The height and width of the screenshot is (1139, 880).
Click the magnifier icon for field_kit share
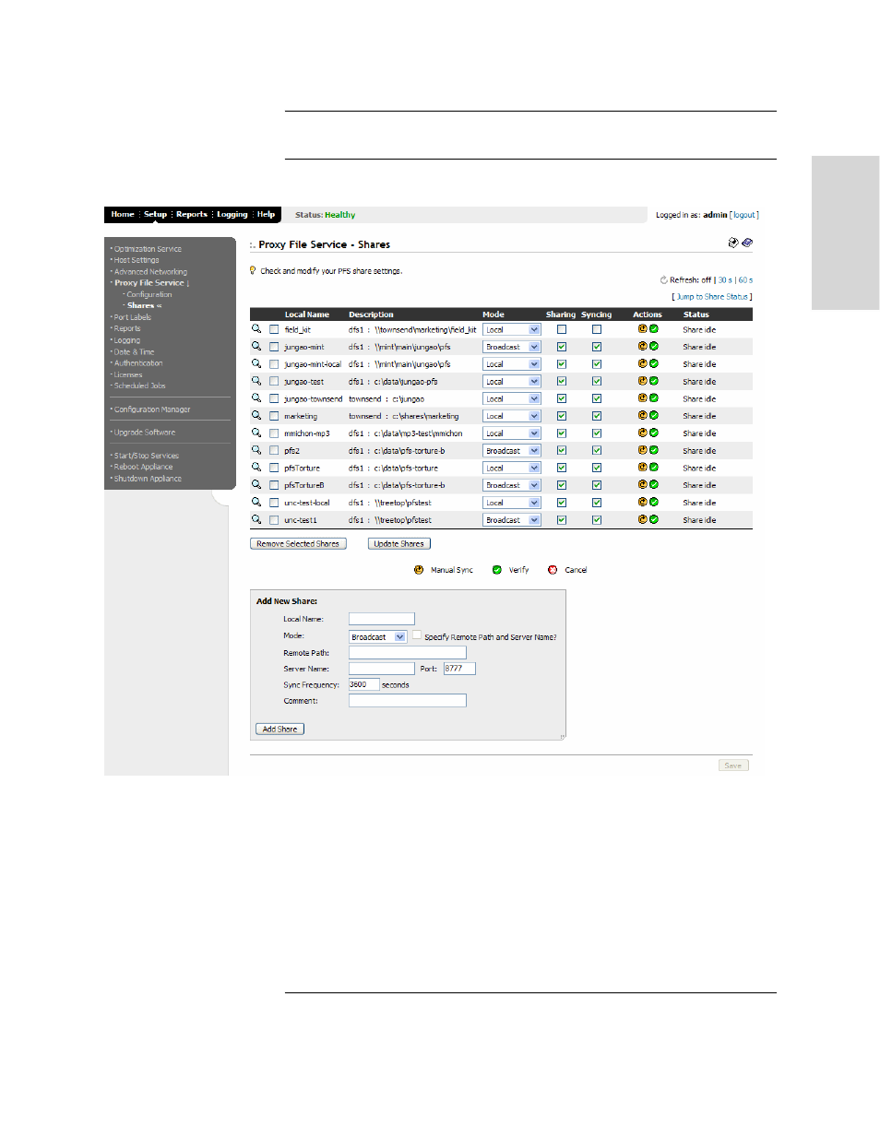coord(256,328)
